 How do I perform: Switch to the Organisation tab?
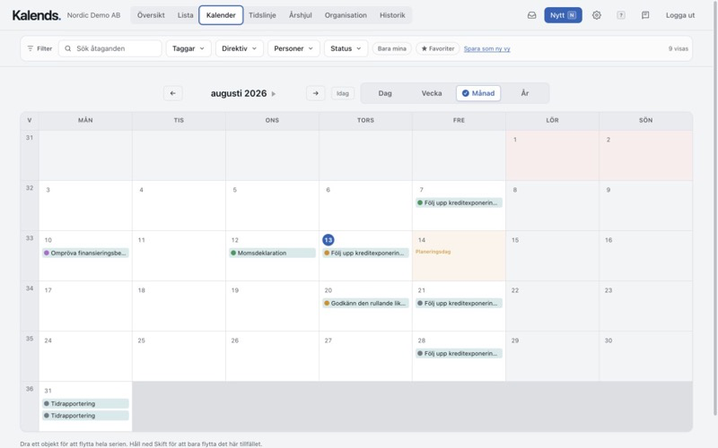pyautogui.click(x=346, y=15)
